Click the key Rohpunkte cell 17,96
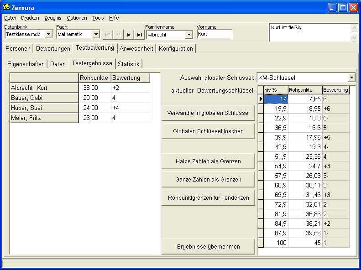The width and height of the screenshot is (361, 270). [305, 137]
